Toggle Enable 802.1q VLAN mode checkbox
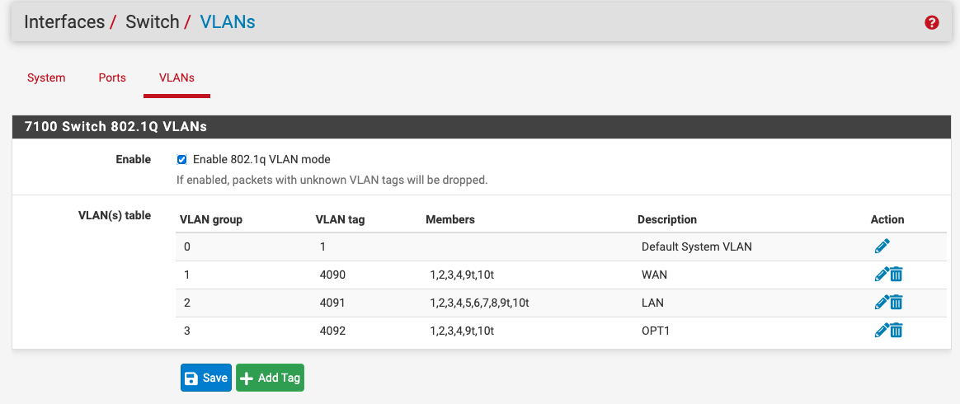The image size is (960, 404). (181, 160)
